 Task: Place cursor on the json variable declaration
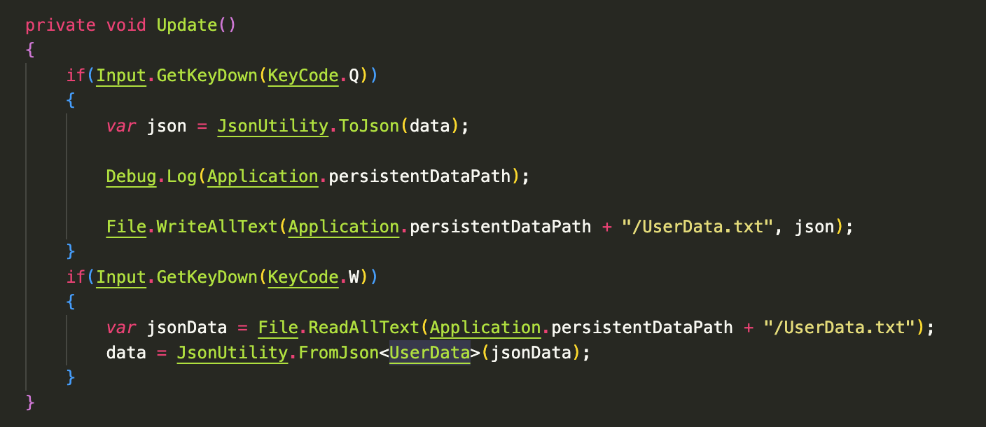[167, 126]
